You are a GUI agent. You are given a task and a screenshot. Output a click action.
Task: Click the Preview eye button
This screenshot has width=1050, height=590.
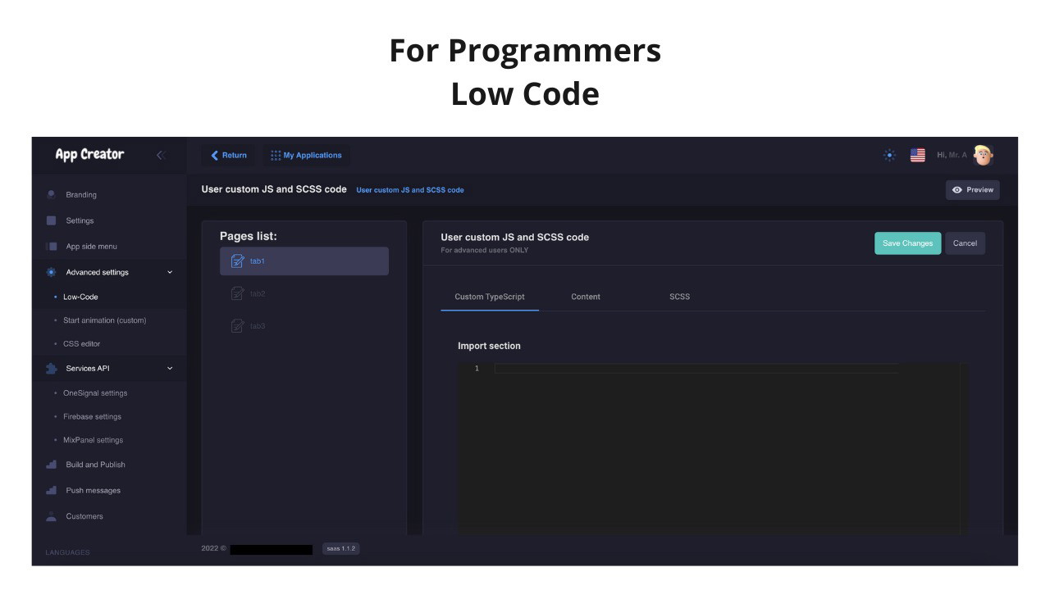[972, 190]
